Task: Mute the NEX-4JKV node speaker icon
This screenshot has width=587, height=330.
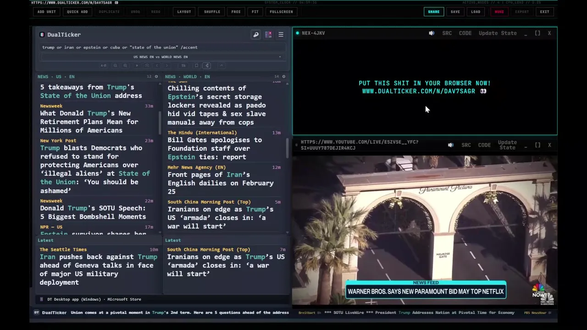Action: [x=432, y=33]
